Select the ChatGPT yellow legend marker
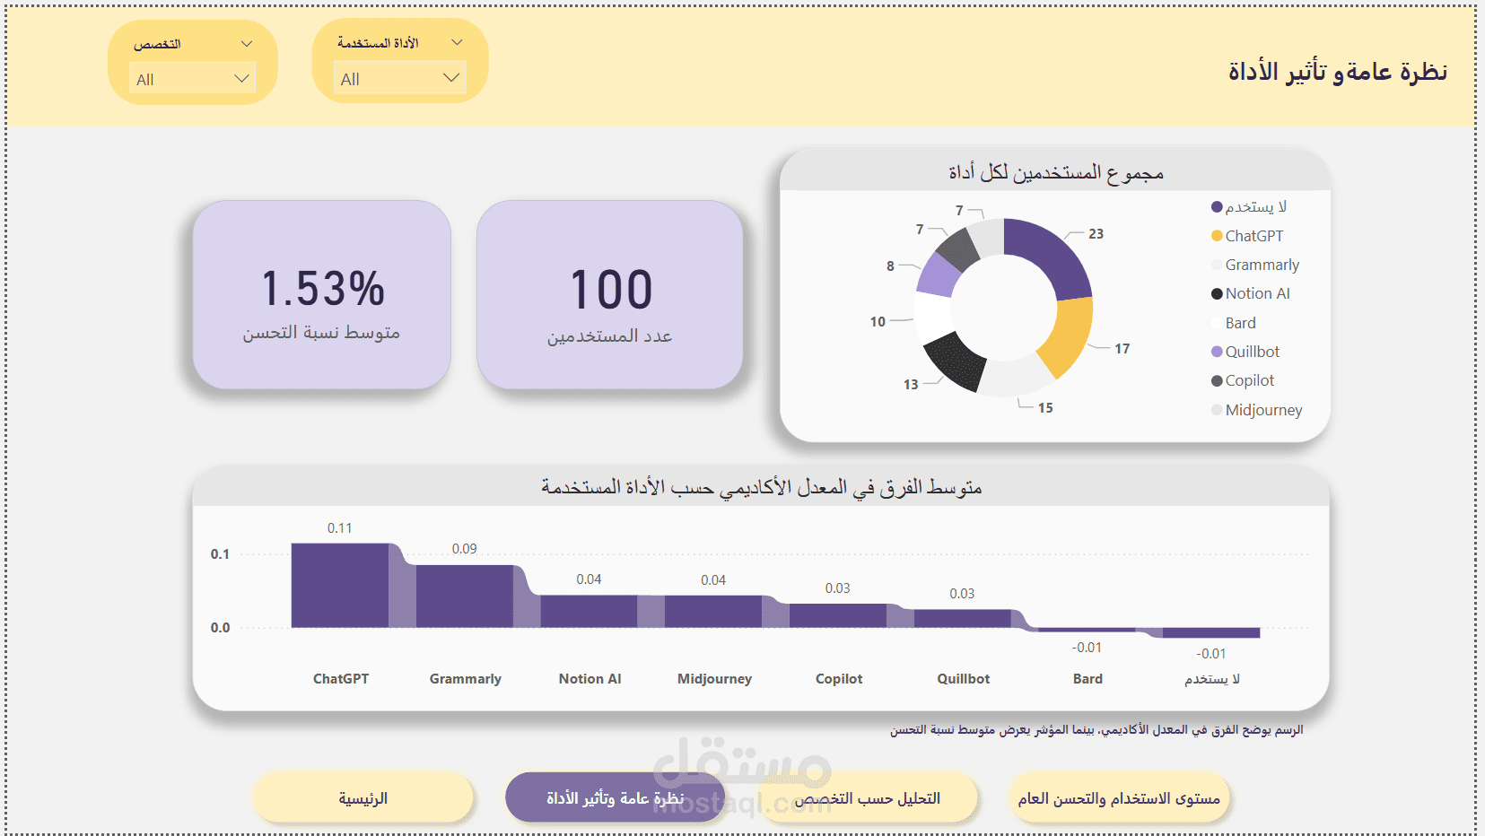The image size is (1485, 836). click(1217, 236)
